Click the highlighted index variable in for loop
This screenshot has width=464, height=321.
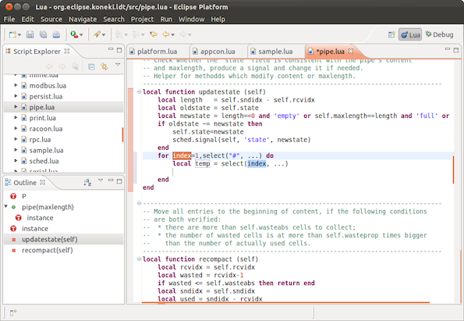182,155
